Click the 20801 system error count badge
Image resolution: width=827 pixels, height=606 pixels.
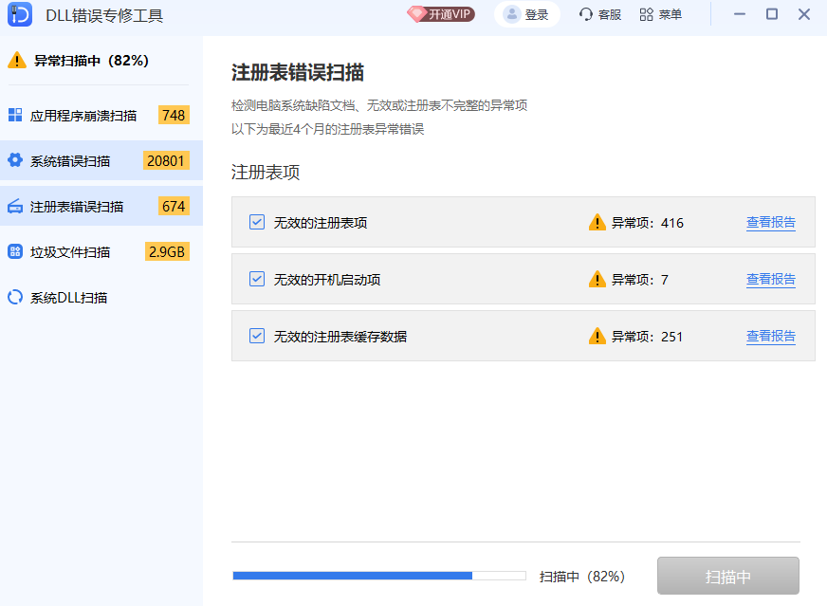pos(166,160)
